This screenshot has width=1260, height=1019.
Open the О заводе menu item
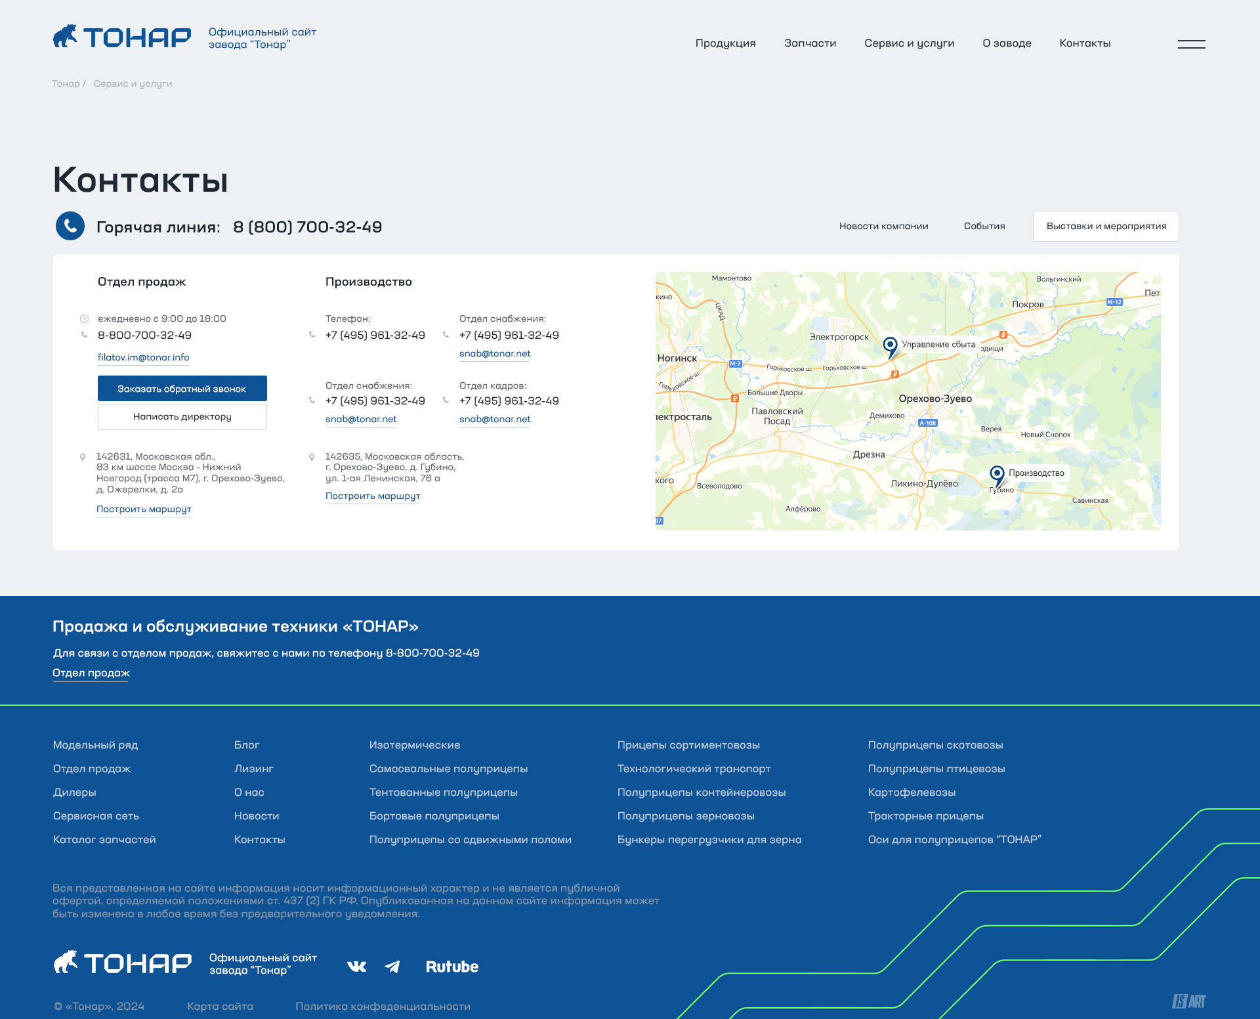[x=1007, y=43]
